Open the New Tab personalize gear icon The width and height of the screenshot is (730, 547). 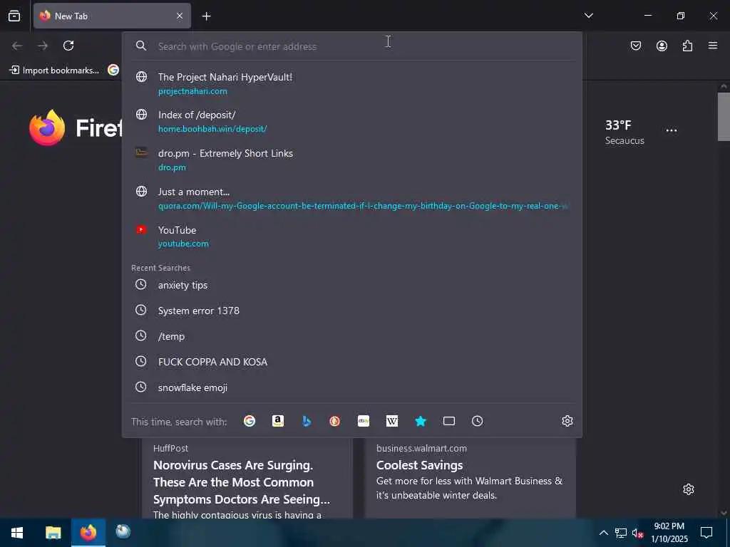pos(689,489)
